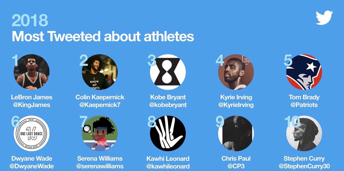The height and width of the screenshot is (171, 344).
Task: Click the 'Most Tweeted about athletes' heading
Action: [x=103, y=36]
